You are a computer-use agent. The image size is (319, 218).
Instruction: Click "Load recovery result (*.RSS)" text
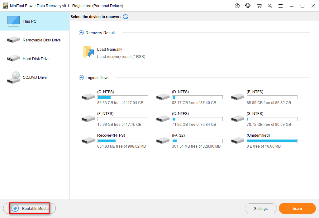(121, 57)
